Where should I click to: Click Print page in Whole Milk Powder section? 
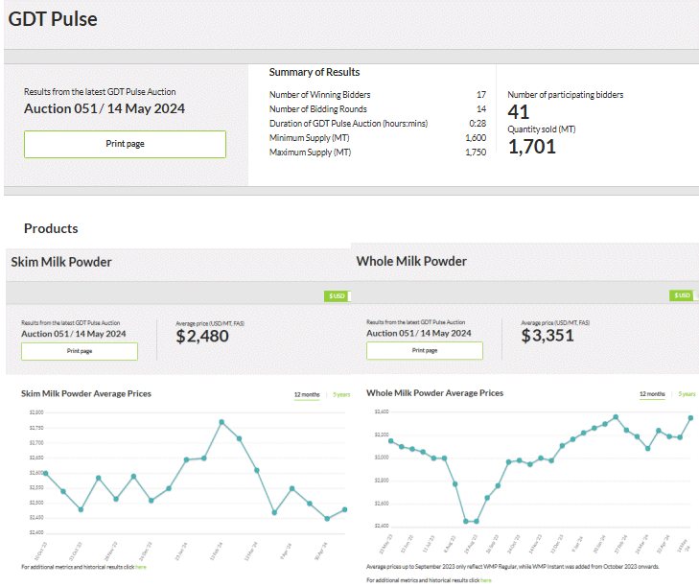pos(425,351)
